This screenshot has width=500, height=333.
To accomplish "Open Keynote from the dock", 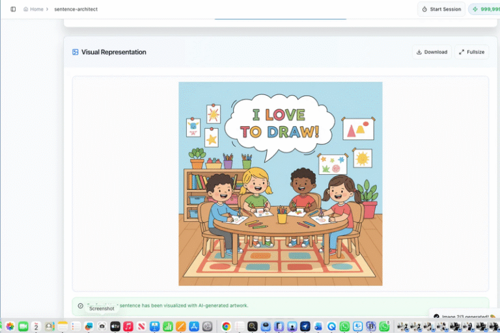I will point(155,326).
